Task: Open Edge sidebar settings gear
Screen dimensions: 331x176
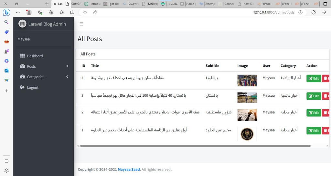Action: coord(6,171)
